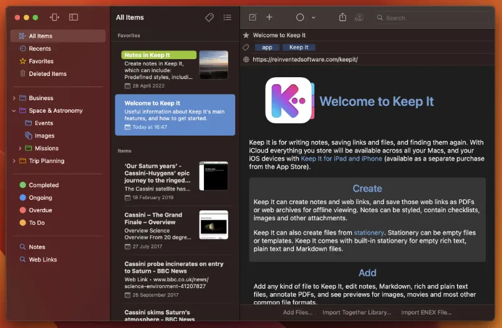Select the Space & Astronomy folder

pyautogui.click(x=56, y=111)
